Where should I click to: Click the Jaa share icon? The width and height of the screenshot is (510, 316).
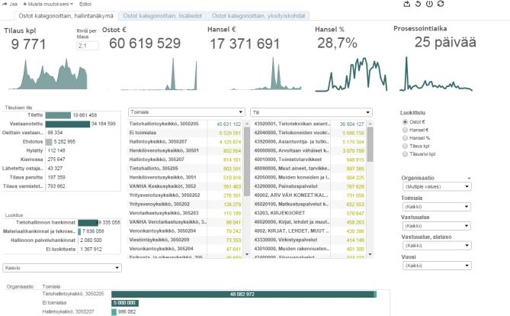coord(5,5)
